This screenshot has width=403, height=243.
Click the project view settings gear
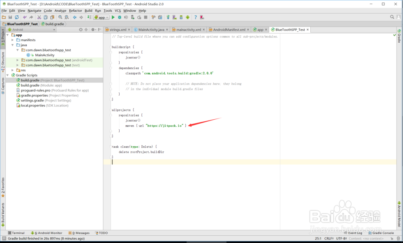[x=93, y=29]
